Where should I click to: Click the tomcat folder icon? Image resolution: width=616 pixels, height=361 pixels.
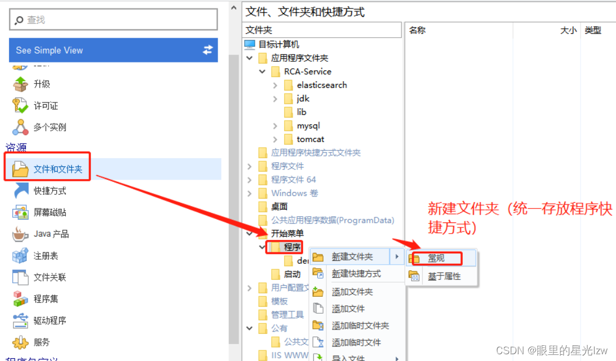289,139
